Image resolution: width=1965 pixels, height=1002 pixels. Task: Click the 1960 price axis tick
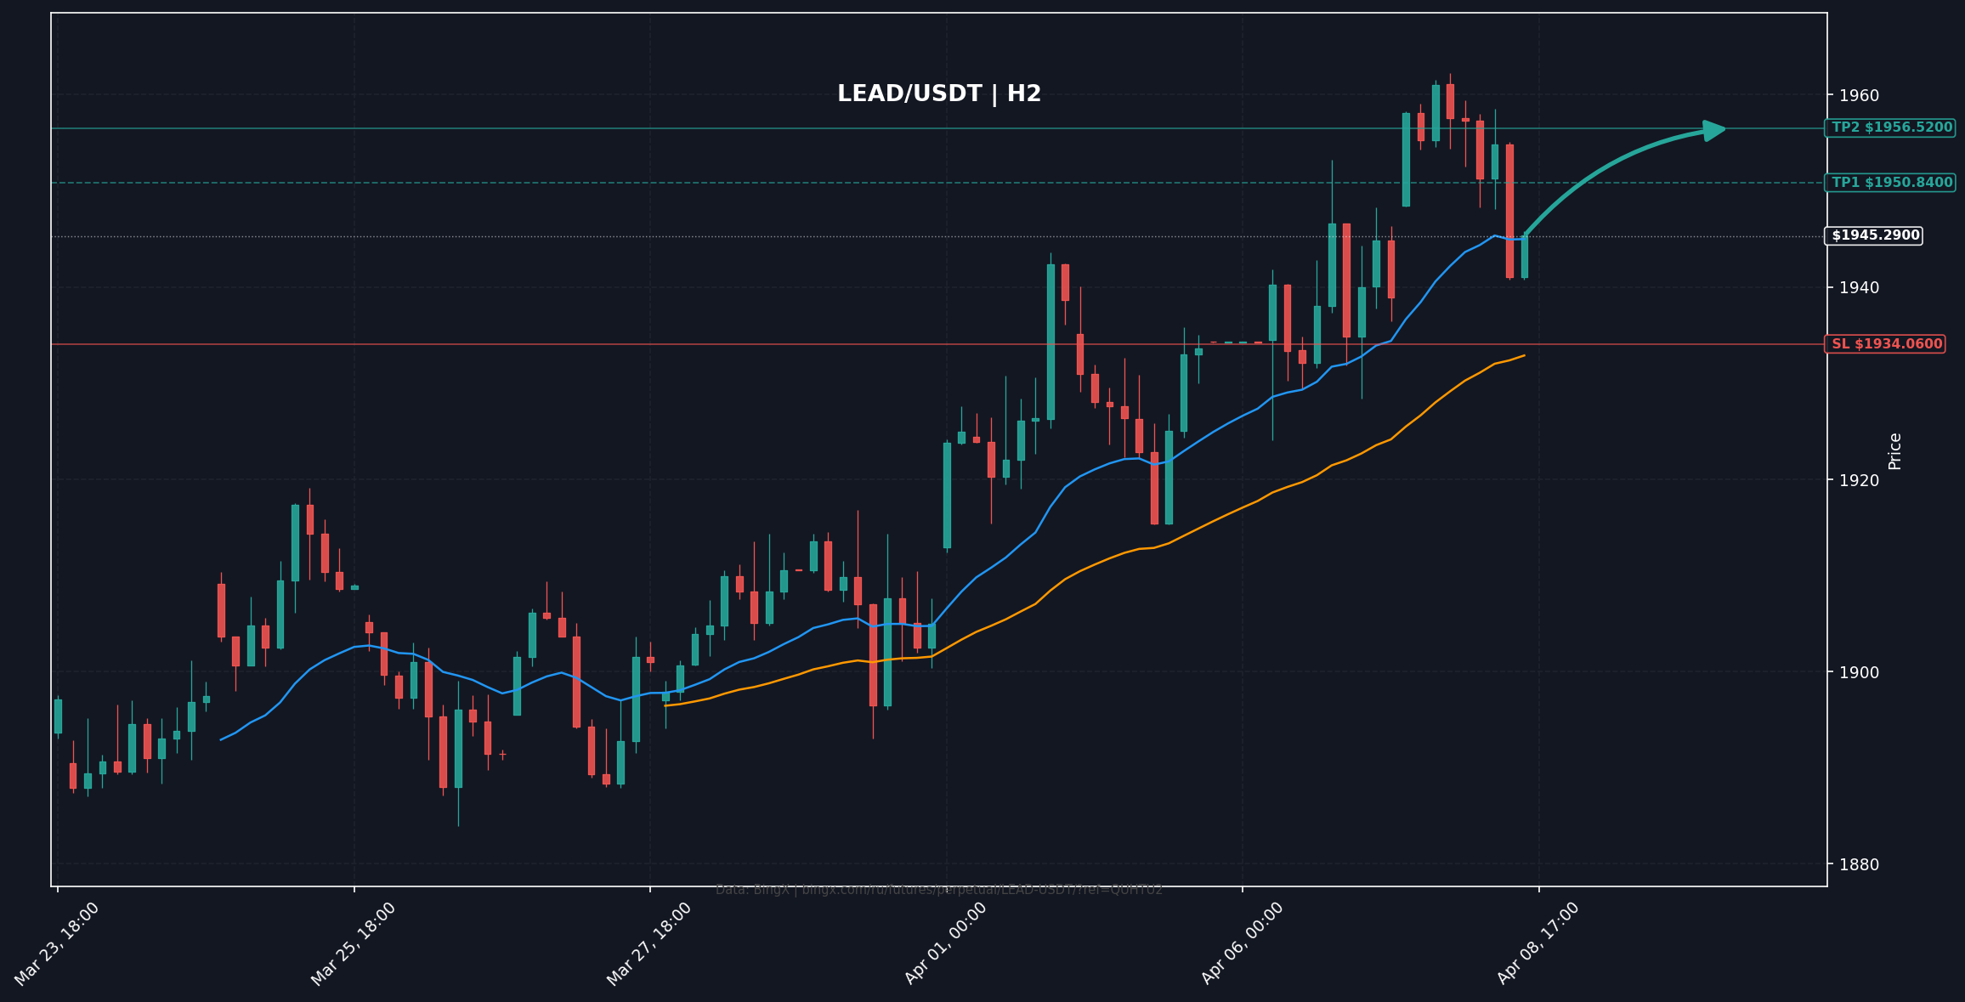[1859, 95]
